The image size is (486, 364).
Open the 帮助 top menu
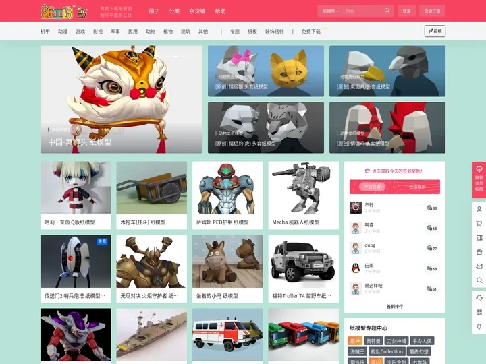pyautogui.click(x=220, y=11)
